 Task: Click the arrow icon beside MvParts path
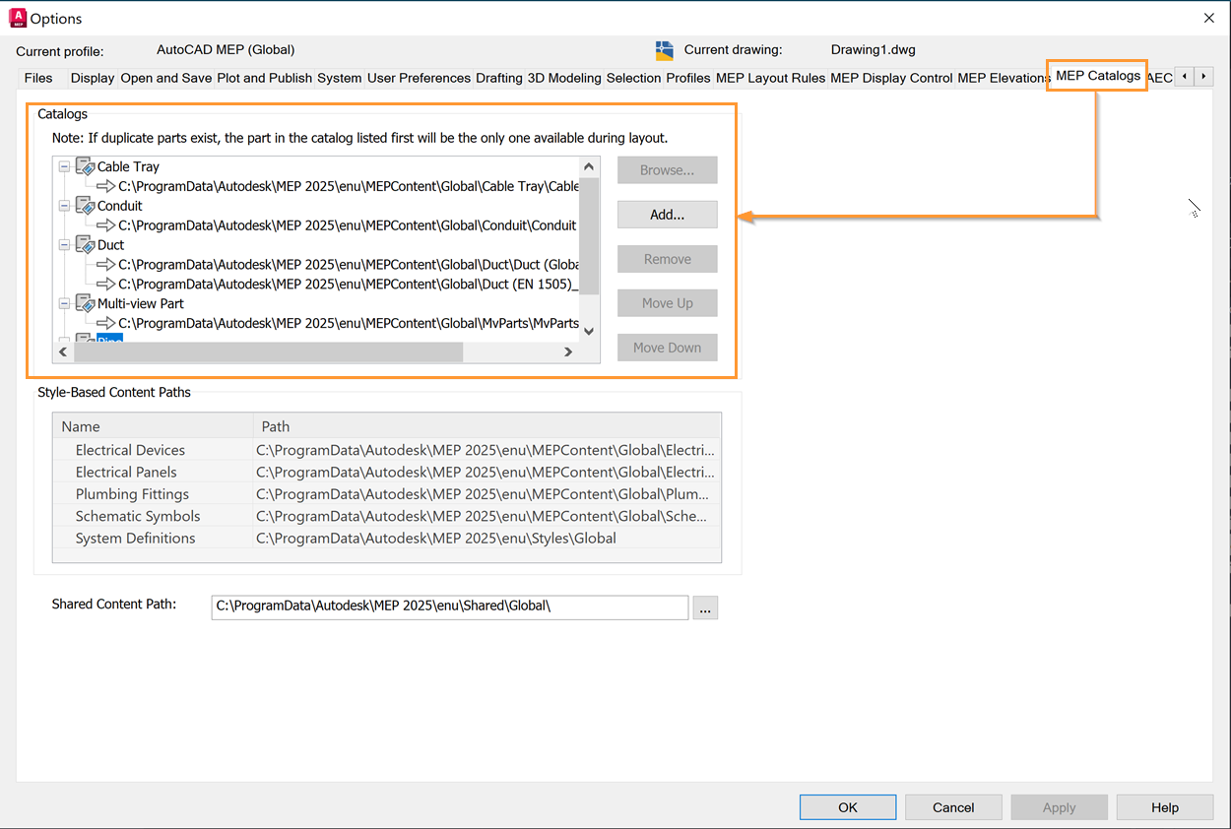pos(106,322)
